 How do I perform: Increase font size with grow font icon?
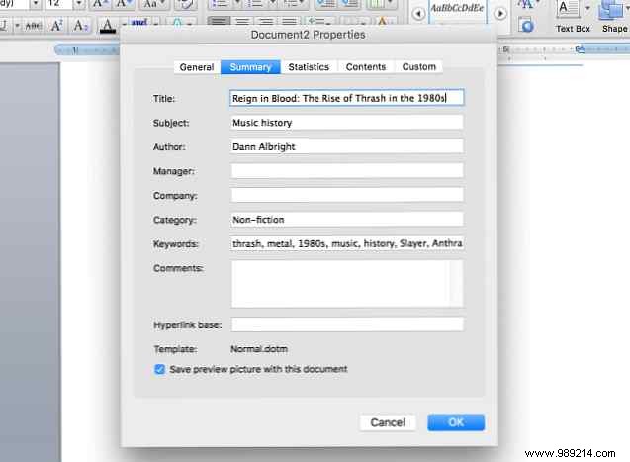point(99,4)
